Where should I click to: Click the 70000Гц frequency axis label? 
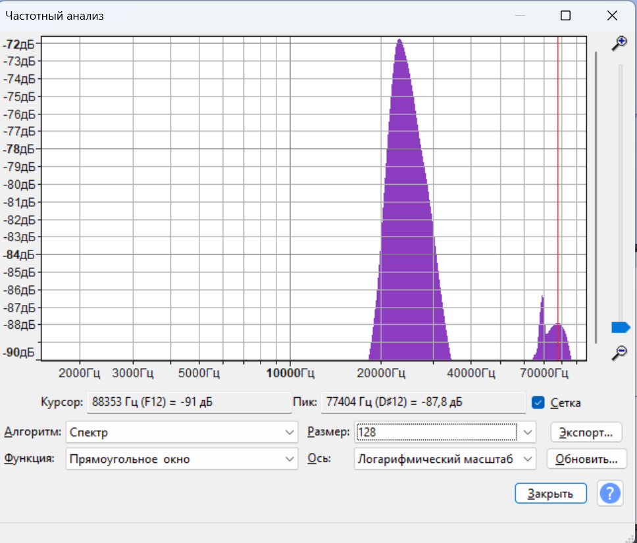[x=544, y=373]
